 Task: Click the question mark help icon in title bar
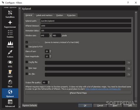click(x=128, y=3)
